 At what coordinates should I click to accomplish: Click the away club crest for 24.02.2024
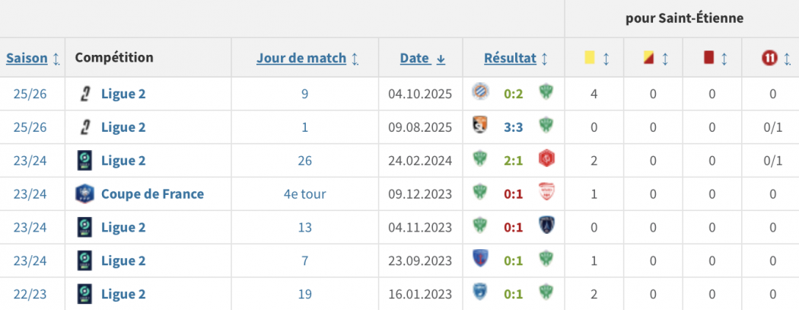546,160
